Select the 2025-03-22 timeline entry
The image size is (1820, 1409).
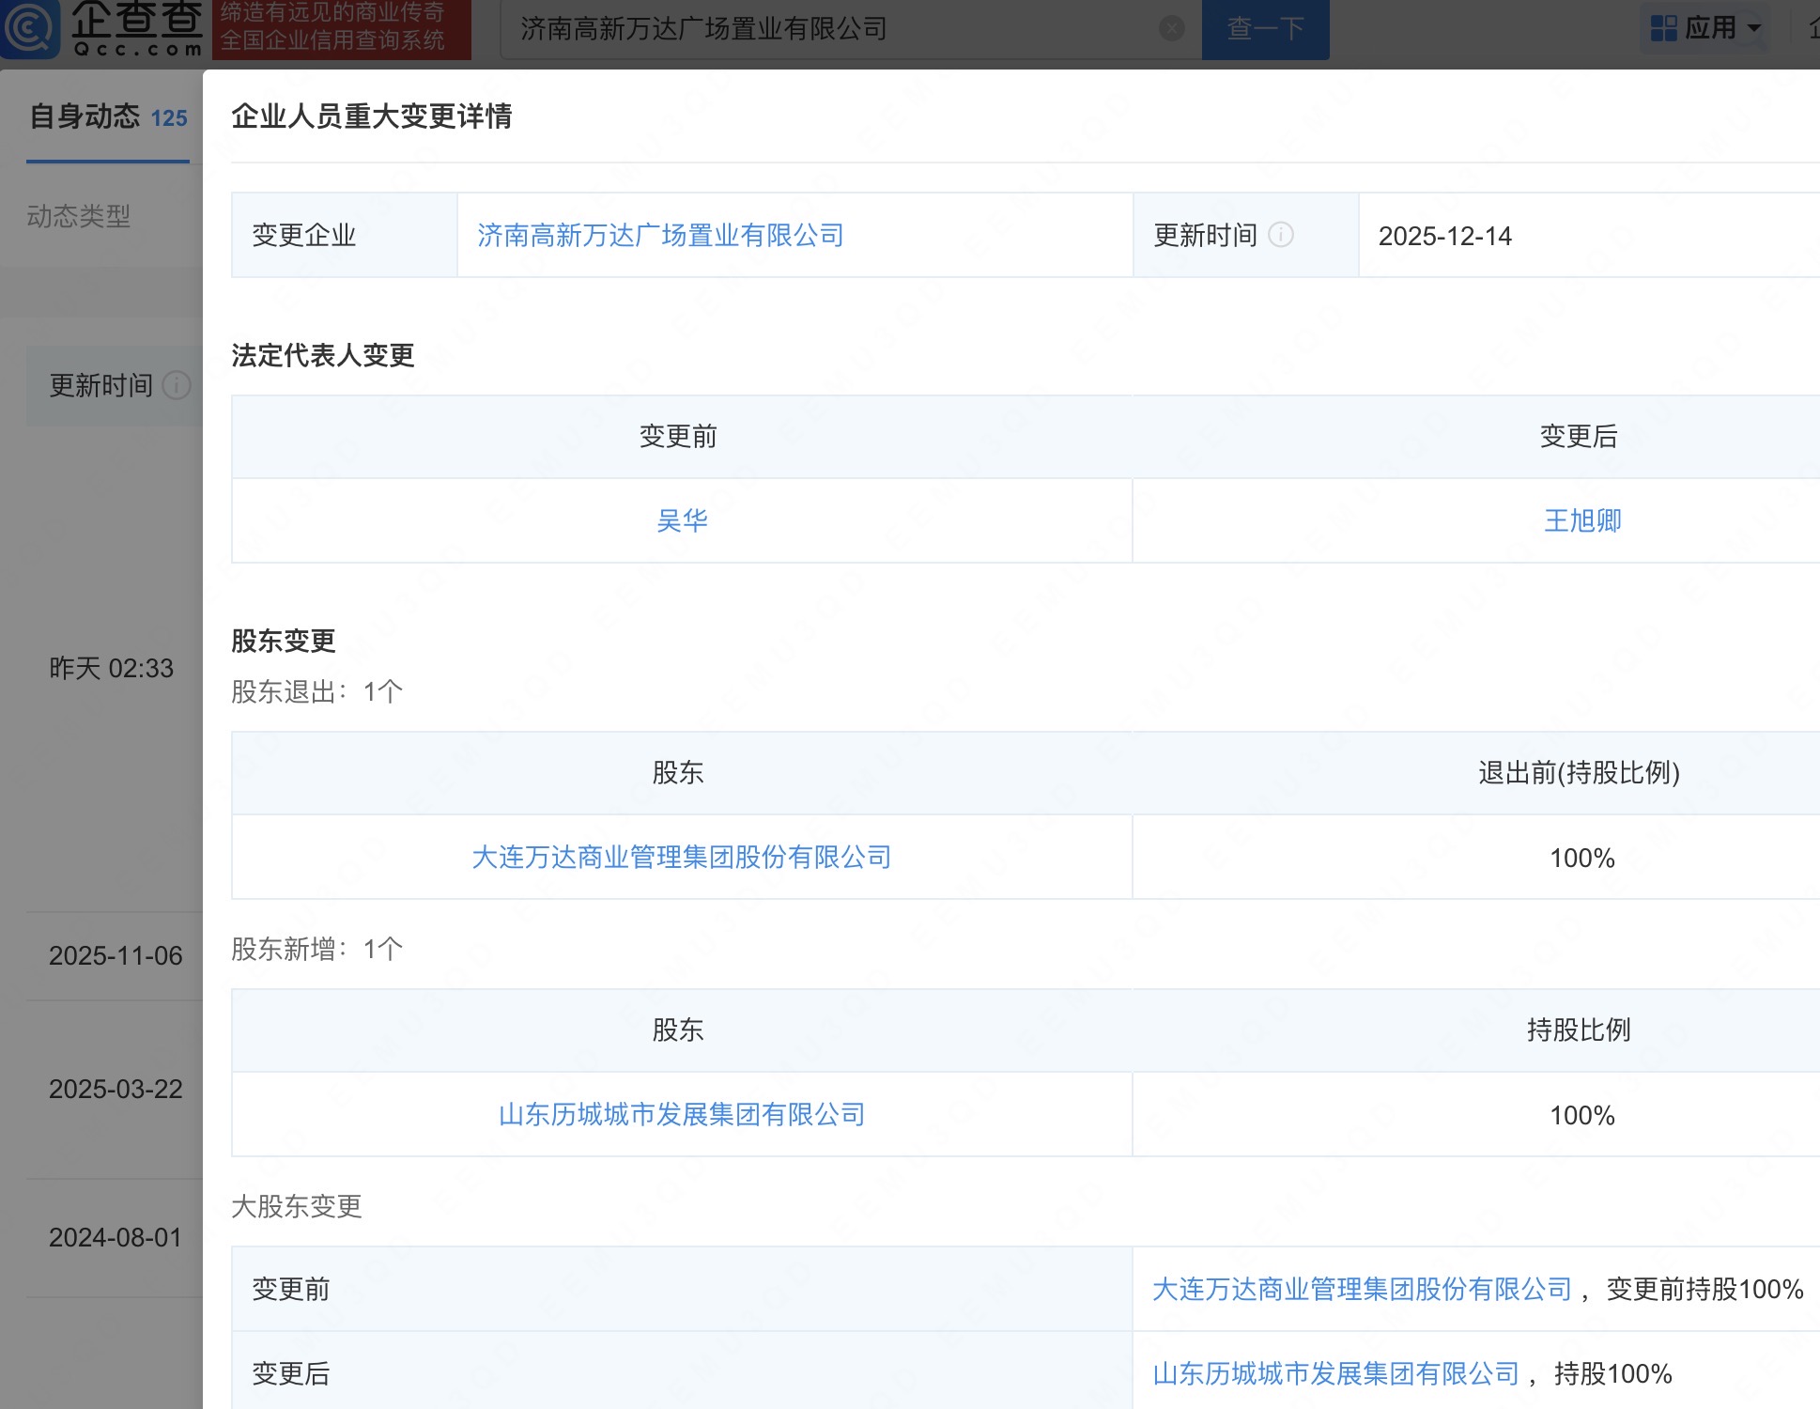coord(116,1089)
